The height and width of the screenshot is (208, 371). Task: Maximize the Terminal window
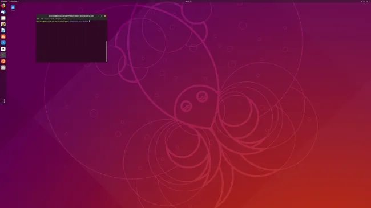click(x=102, y=16)
